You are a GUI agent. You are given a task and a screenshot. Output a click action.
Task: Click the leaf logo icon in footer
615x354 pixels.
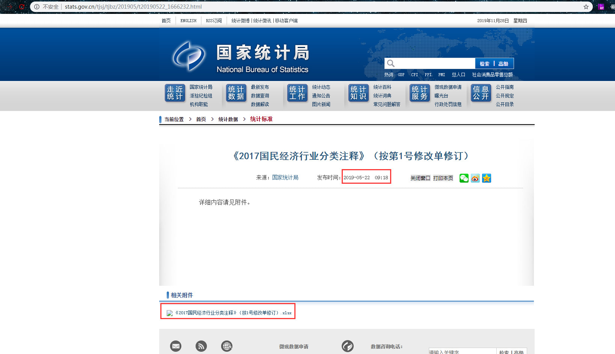[348, 346]
